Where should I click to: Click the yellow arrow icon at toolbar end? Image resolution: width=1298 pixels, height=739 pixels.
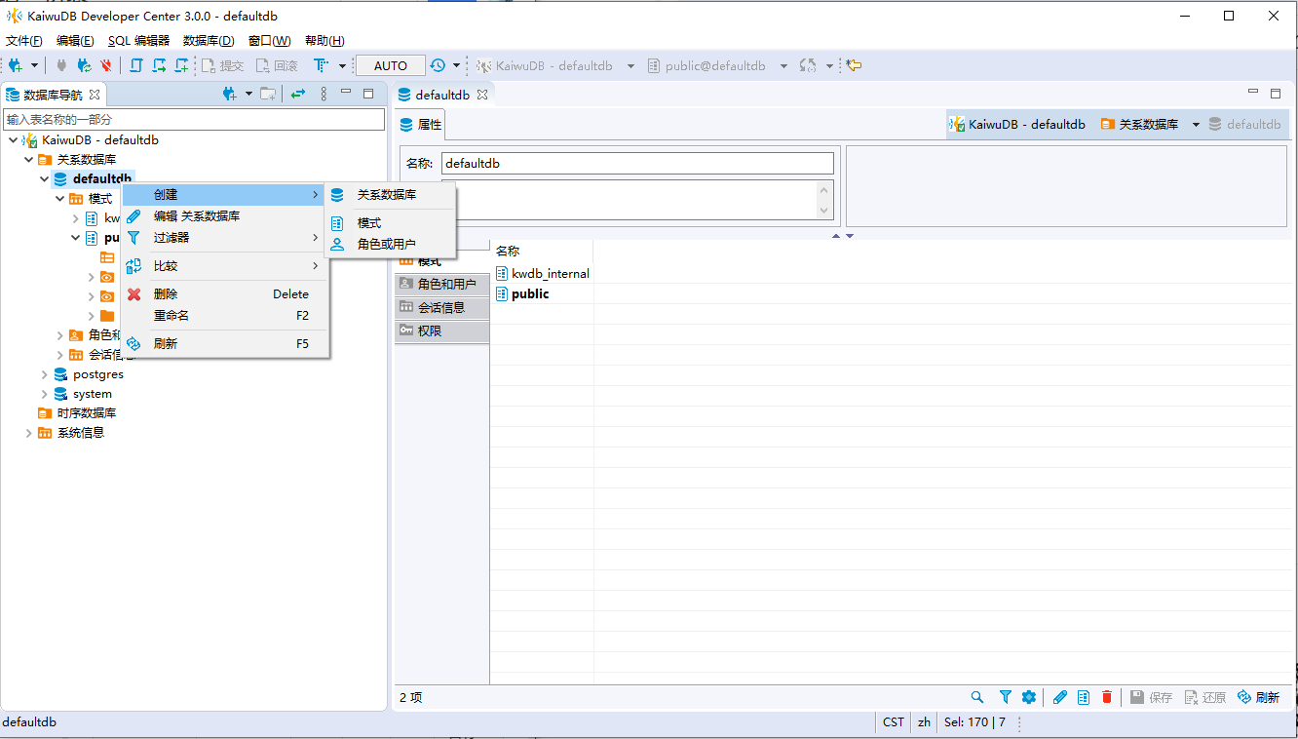click(854, 65)
